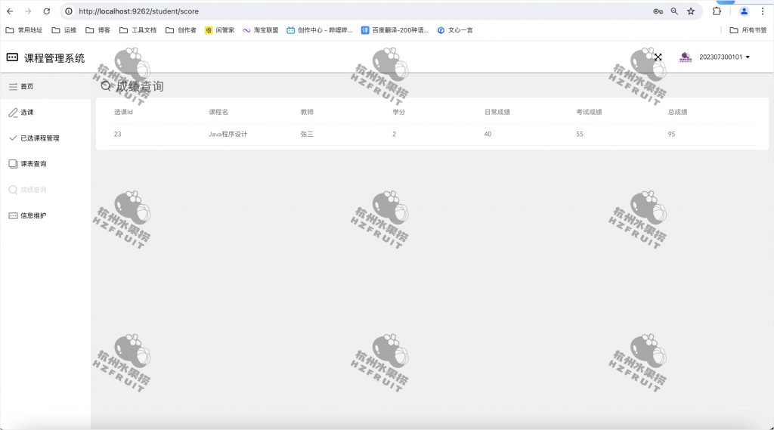Click the 学分 column header
This screenshot has width=774, height=430.
click(399, 112)
